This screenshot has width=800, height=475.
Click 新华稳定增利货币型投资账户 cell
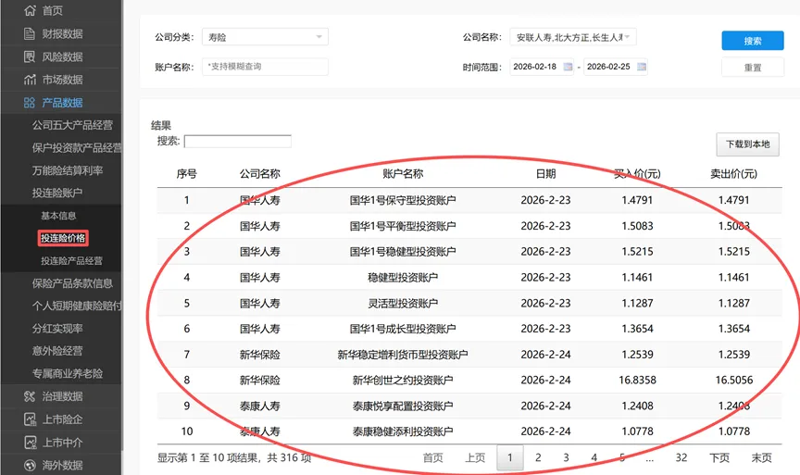tap(403, 355)
